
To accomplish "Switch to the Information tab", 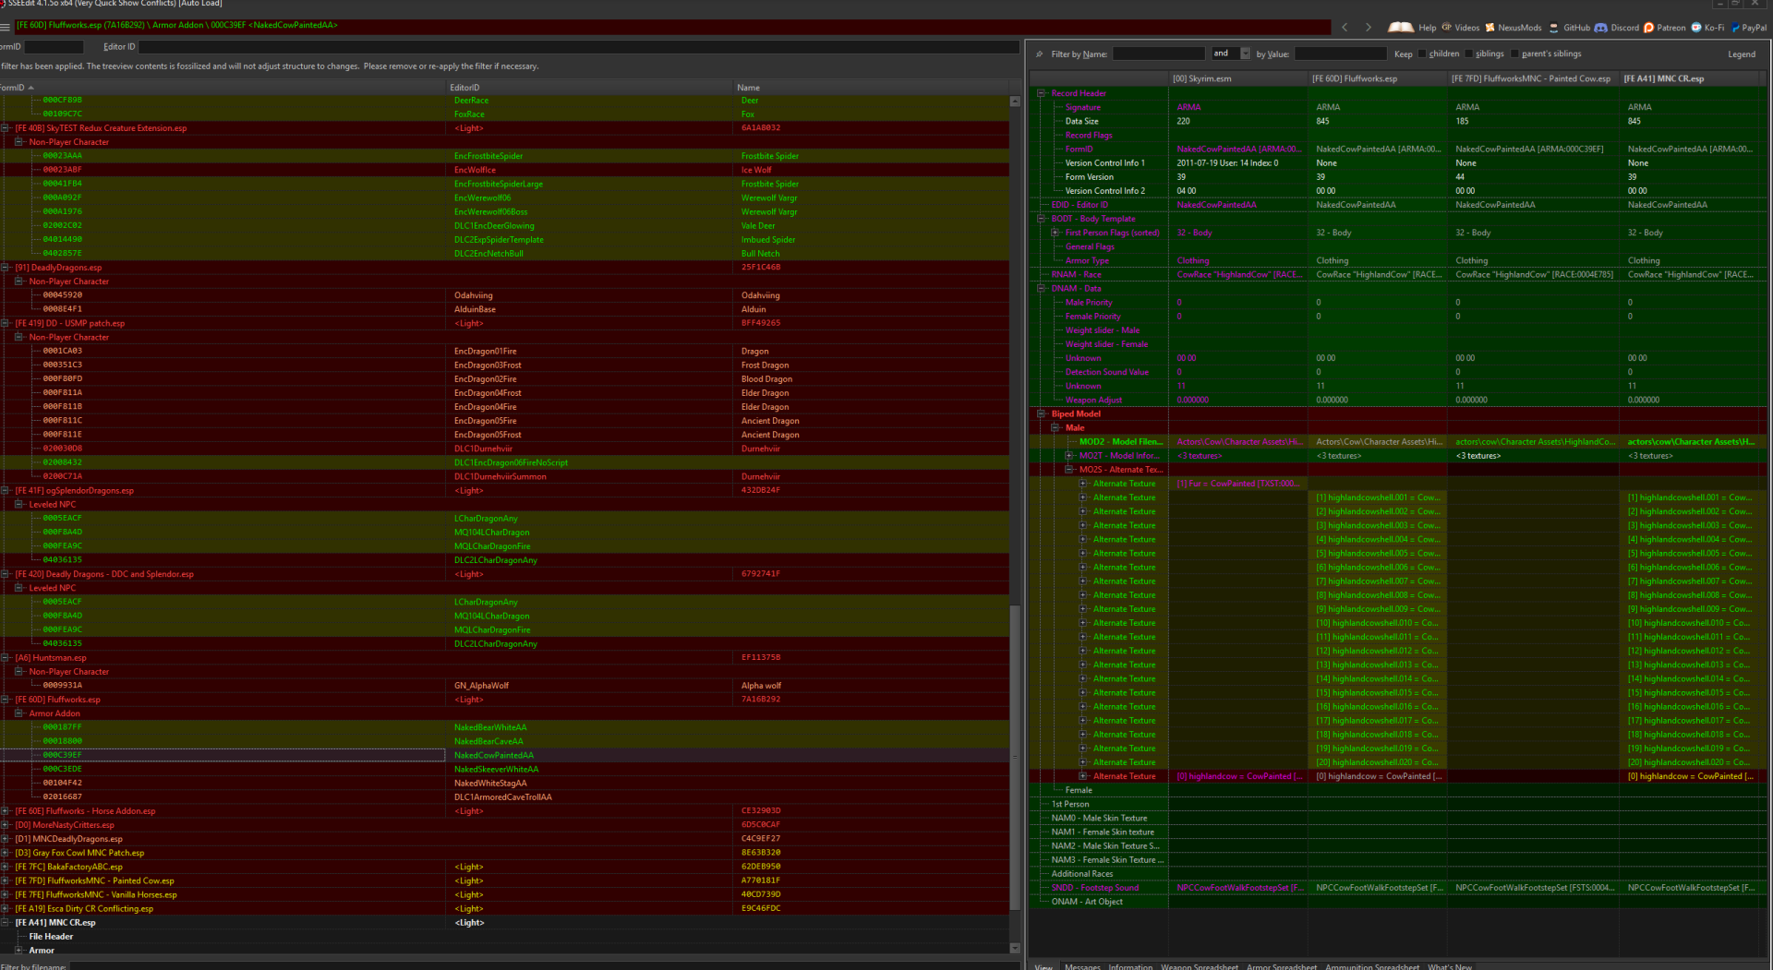I will (1130, 966).
